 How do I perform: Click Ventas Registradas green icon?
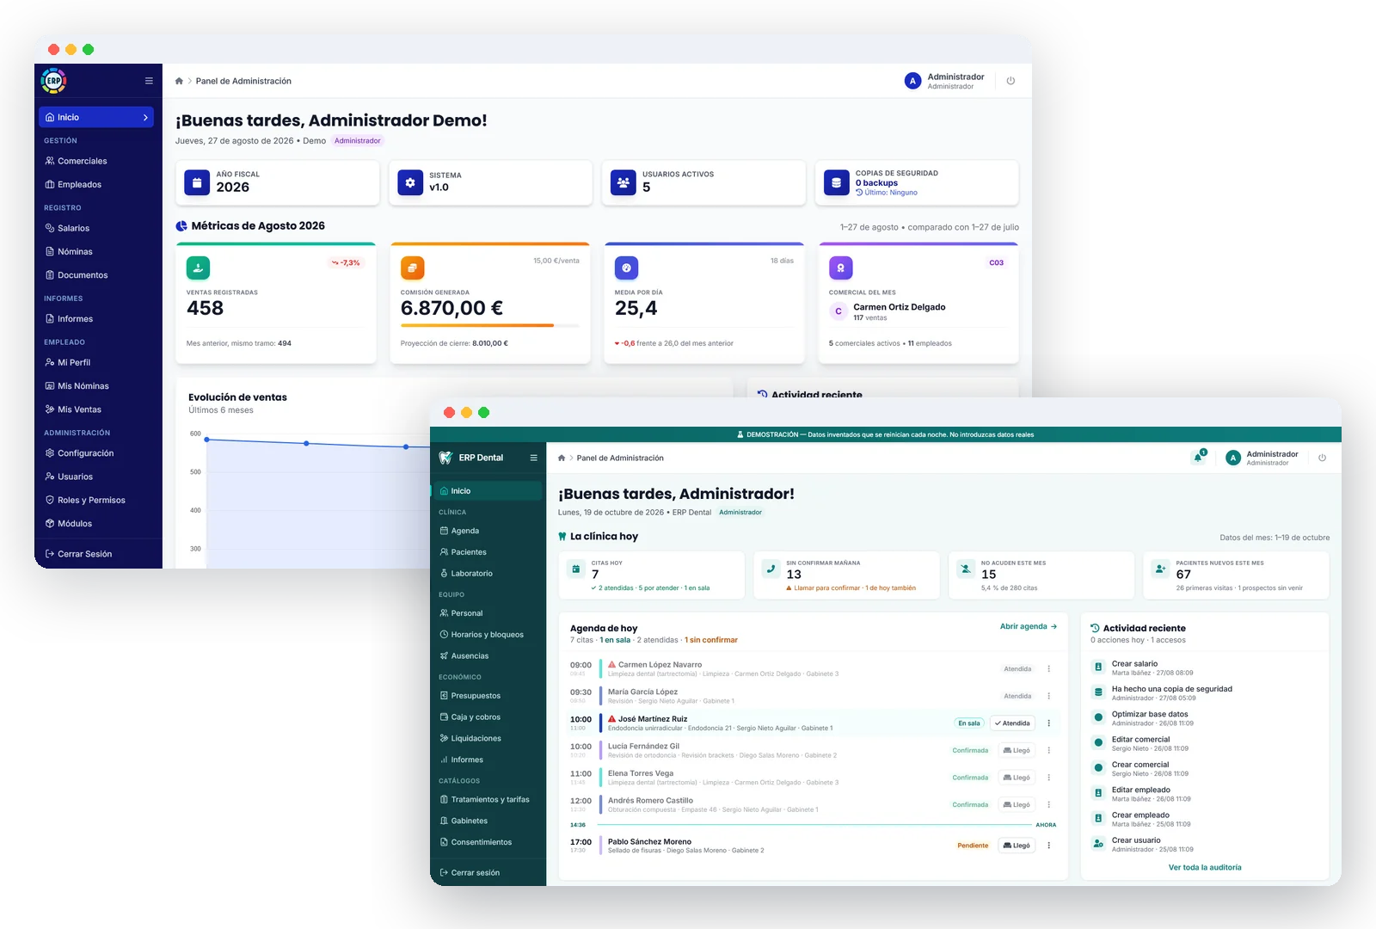point(198,268)
